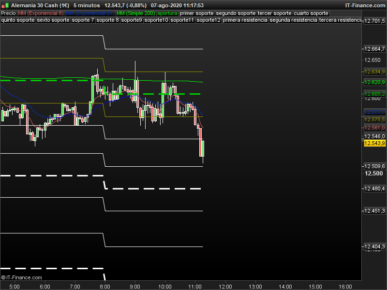Click the 12.404,3 price level tag

(x=374, y=246)
